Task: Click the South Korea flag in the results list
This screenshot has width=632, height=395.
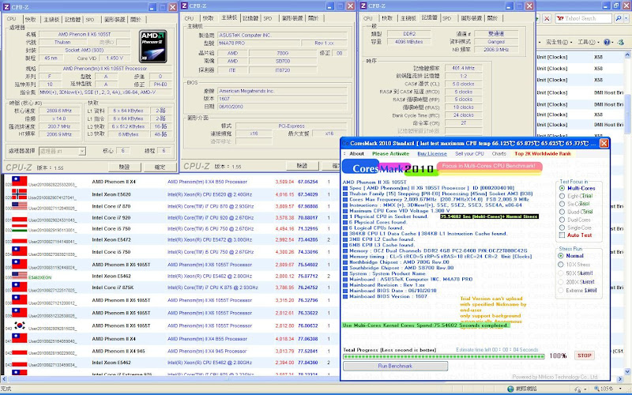Action: point(19,325)
